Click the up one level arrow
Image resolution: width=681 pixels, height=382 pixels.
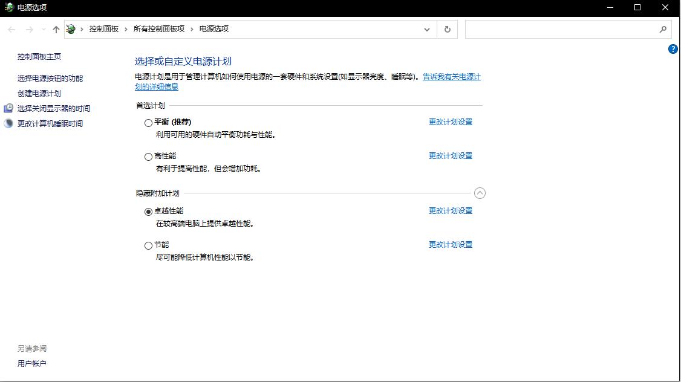pyautogui.click(x=56, y=29)
